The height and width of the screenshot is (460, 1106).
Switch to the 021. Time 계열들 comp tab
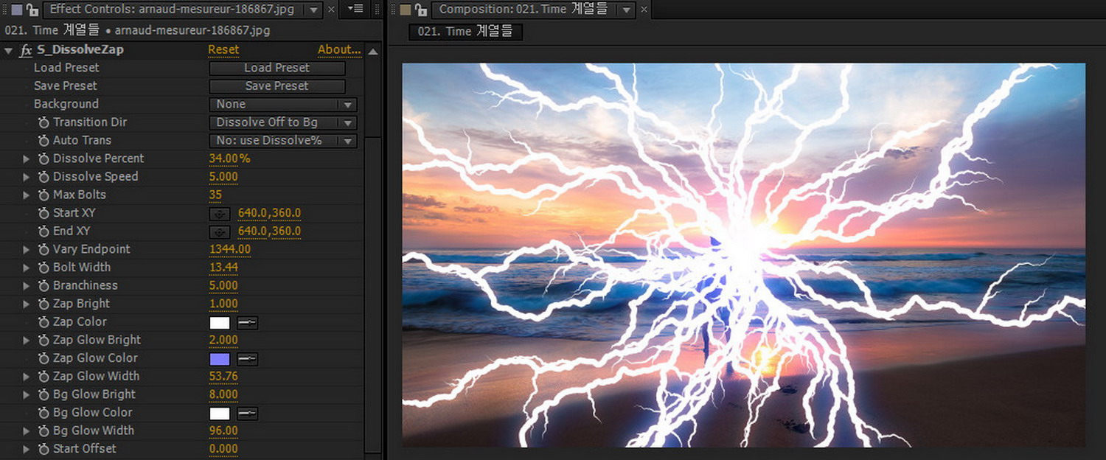click(465, 32)
